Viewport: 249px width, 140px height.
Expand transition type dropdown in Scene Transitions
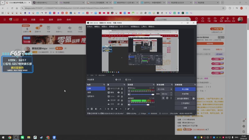click(x=171, y=89)
